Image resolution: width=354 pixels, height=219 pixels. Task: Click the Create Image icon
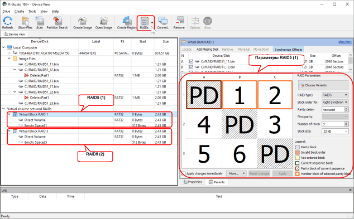tap(83, 23)
